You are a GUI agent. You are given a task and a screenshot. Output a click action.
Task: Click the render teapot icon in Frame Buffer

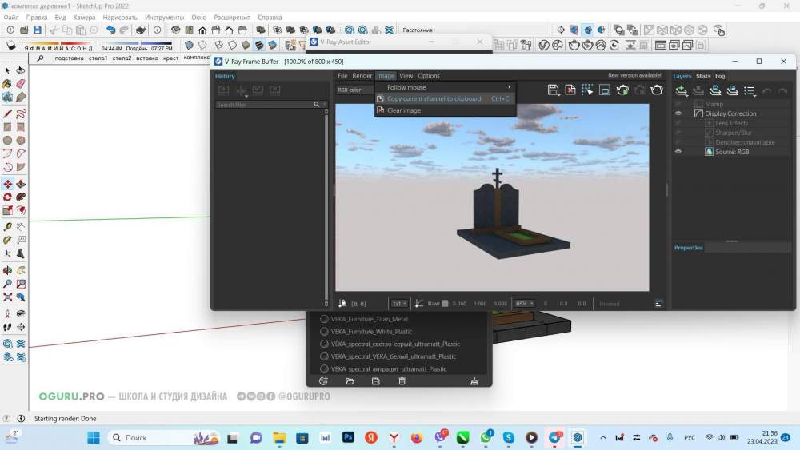657,90
